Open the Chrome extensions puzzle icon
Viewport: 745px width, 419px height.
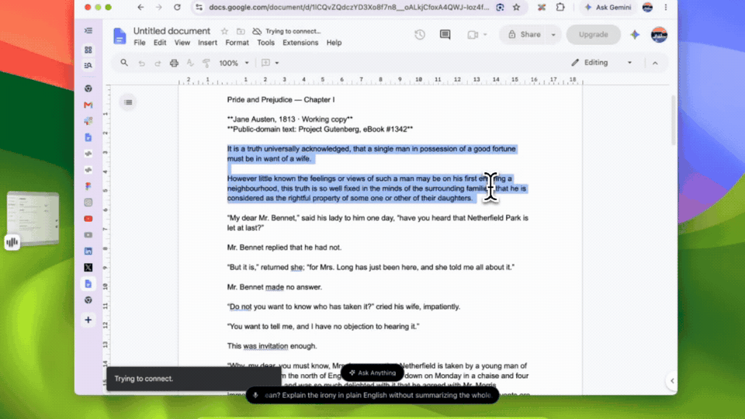[x=560, y=7]
